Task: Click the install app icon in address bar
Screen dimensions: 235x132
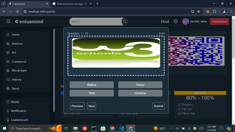Action: (193, 12)
